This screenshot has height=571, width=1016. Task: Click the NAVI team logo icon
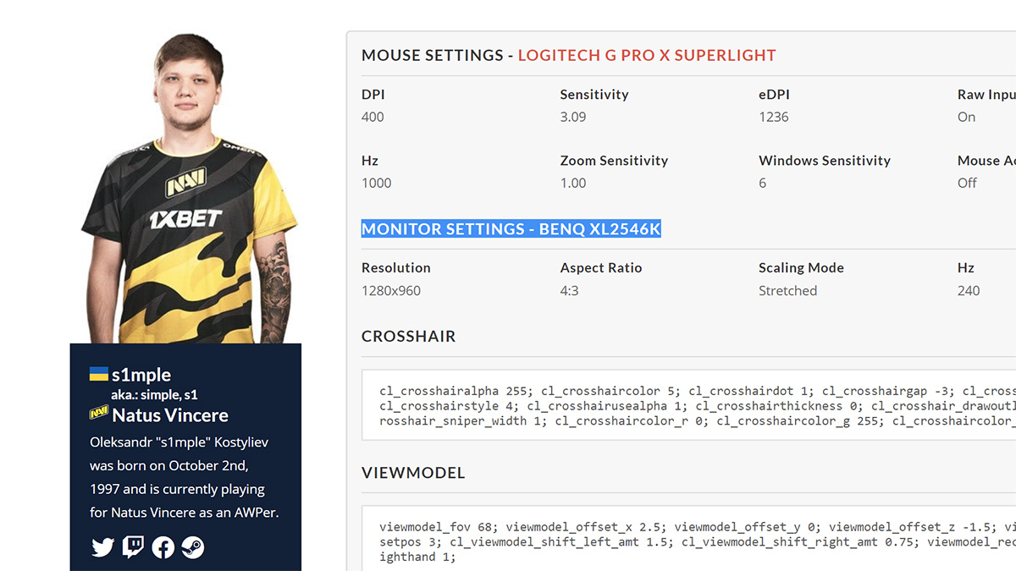[x=99, y=414]
